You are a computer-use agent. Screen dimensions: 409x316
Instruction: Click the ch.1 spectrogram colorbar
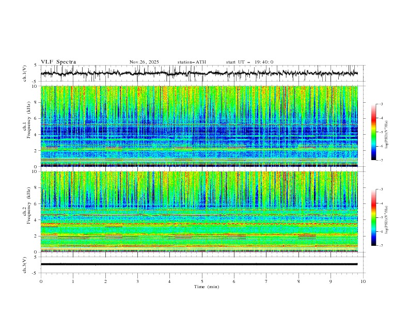374,132
